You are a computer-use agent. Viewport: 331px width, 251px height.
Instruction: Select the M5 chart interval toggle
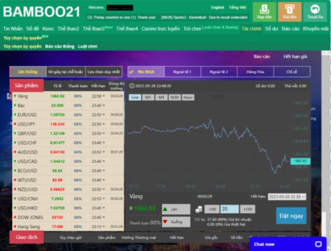(161, 97)
